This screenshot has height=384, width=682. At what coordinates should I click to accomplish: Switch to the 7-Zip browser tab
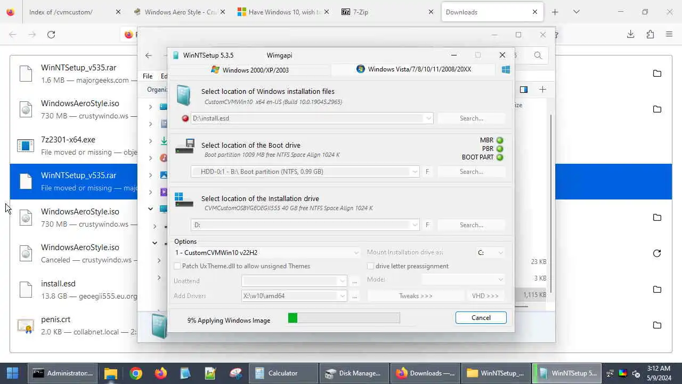388,12
